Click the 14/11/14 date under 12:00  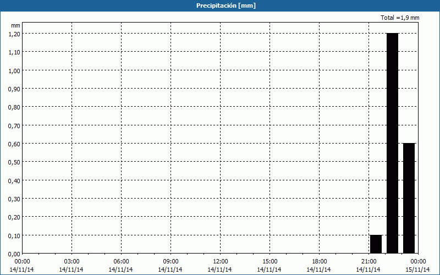tap(219, 269)
